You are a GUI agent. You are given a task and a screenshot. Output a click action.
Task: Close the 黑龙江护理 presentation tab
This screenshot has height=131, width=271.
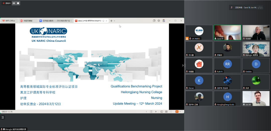coord(106,21)
